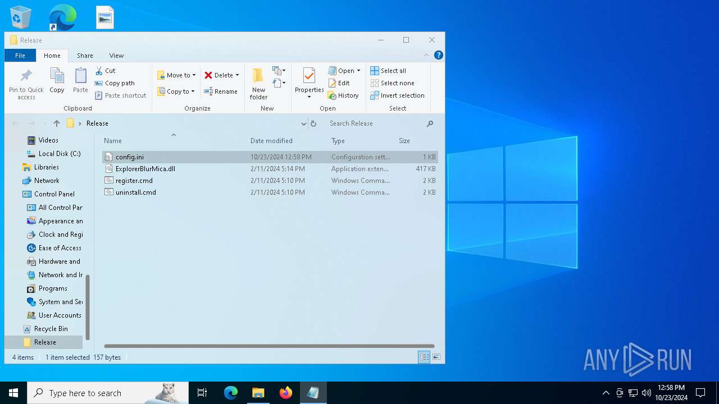The image size is (719, 404).
Task: Click the search magnifier icon
Action: [430, 123]
